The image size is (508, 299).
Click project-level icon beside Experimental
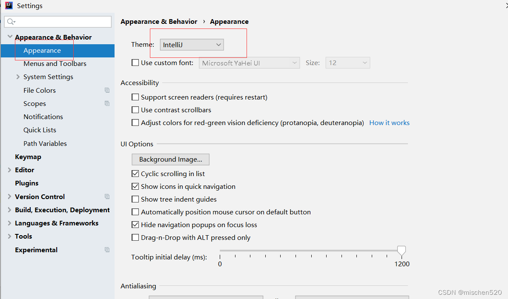107,250
